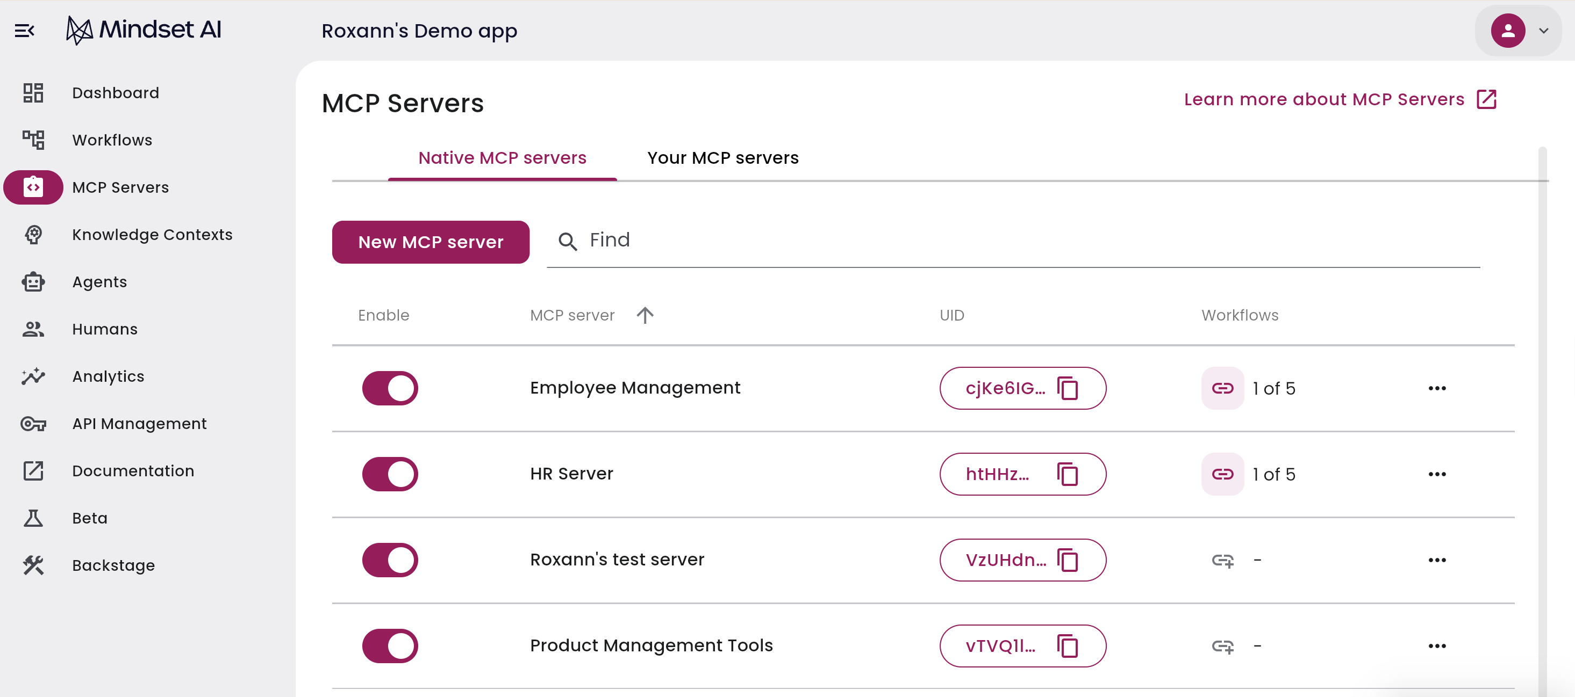Open more options for Roxann's test server
Screen dimensions: 1575x697
point(1437,560)
